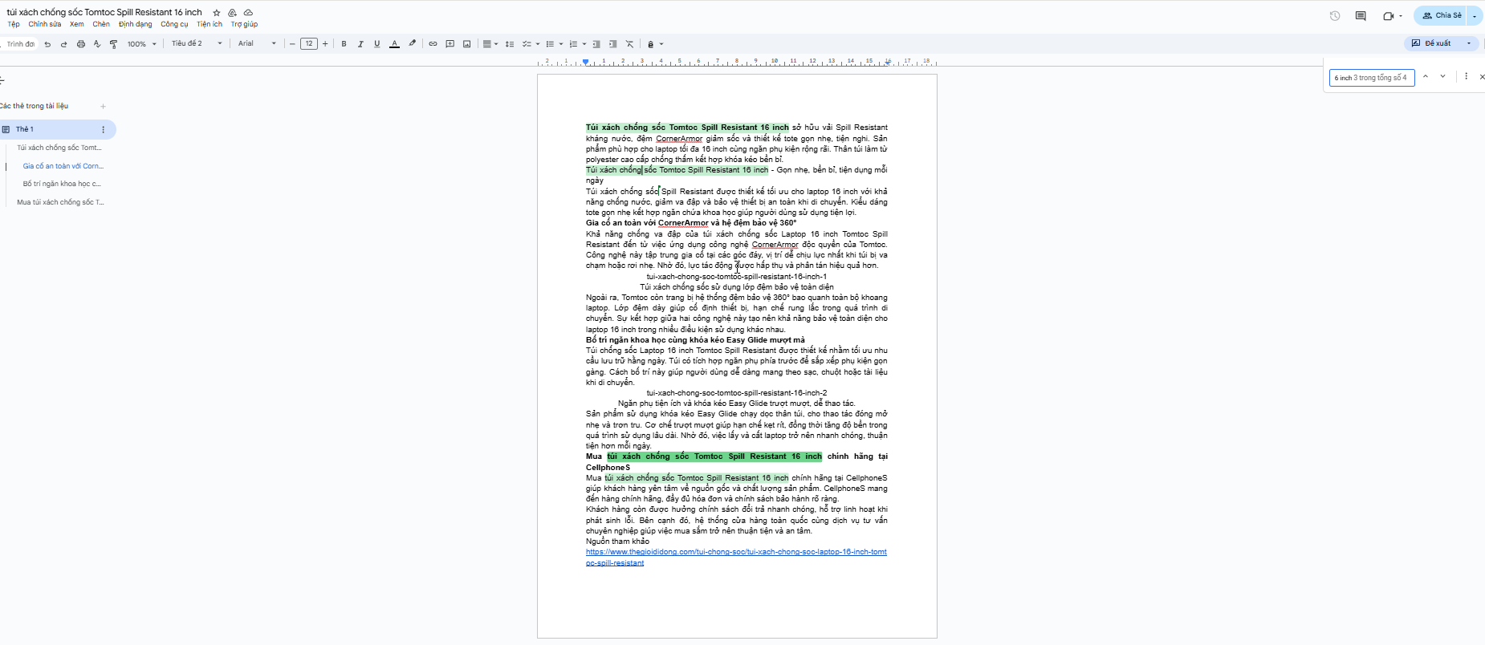Open the Arial font dropdown

point(257,44)
